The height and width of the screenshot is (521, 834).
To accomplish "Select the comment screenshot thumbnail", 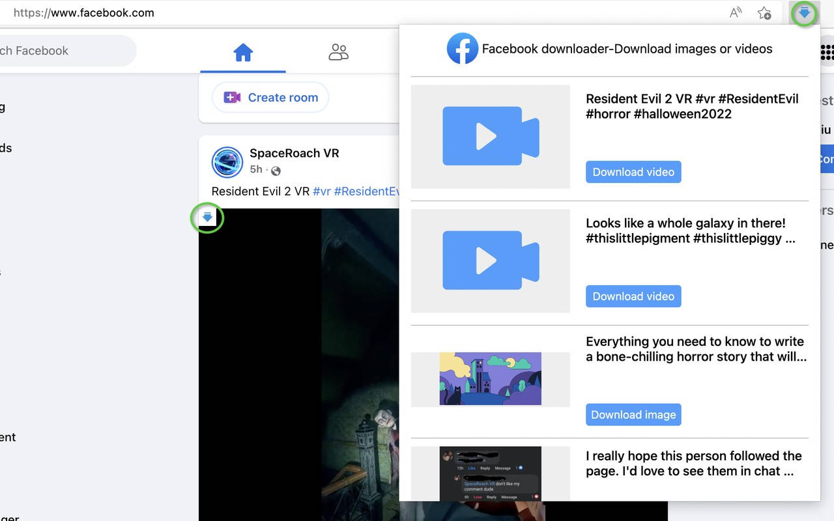I will pyautogui.click(x=491, y=473).
